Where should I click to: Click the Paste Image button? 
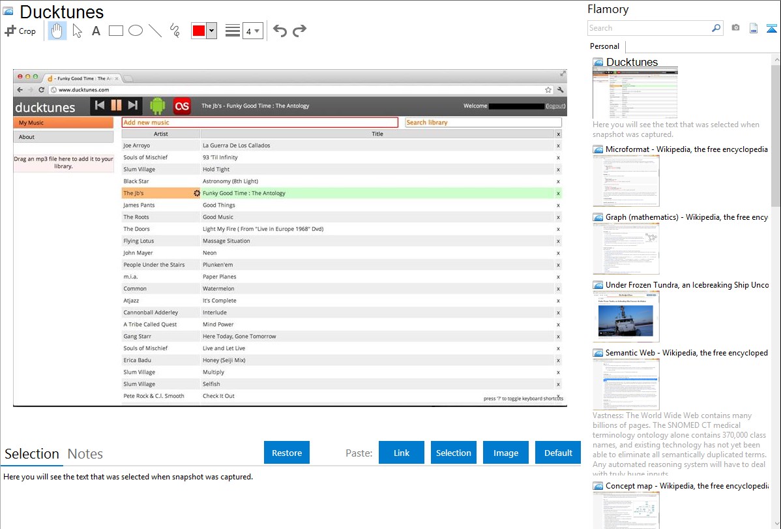pyautogui.click(x=505, y=453)
